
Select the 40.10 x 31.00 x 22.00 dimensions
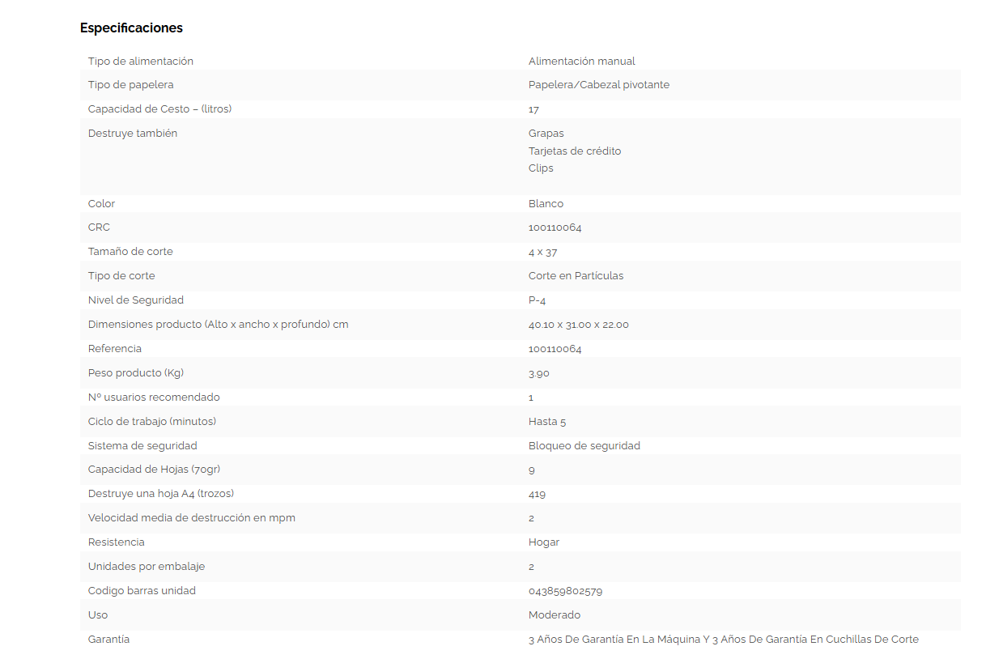coord(578,325)
